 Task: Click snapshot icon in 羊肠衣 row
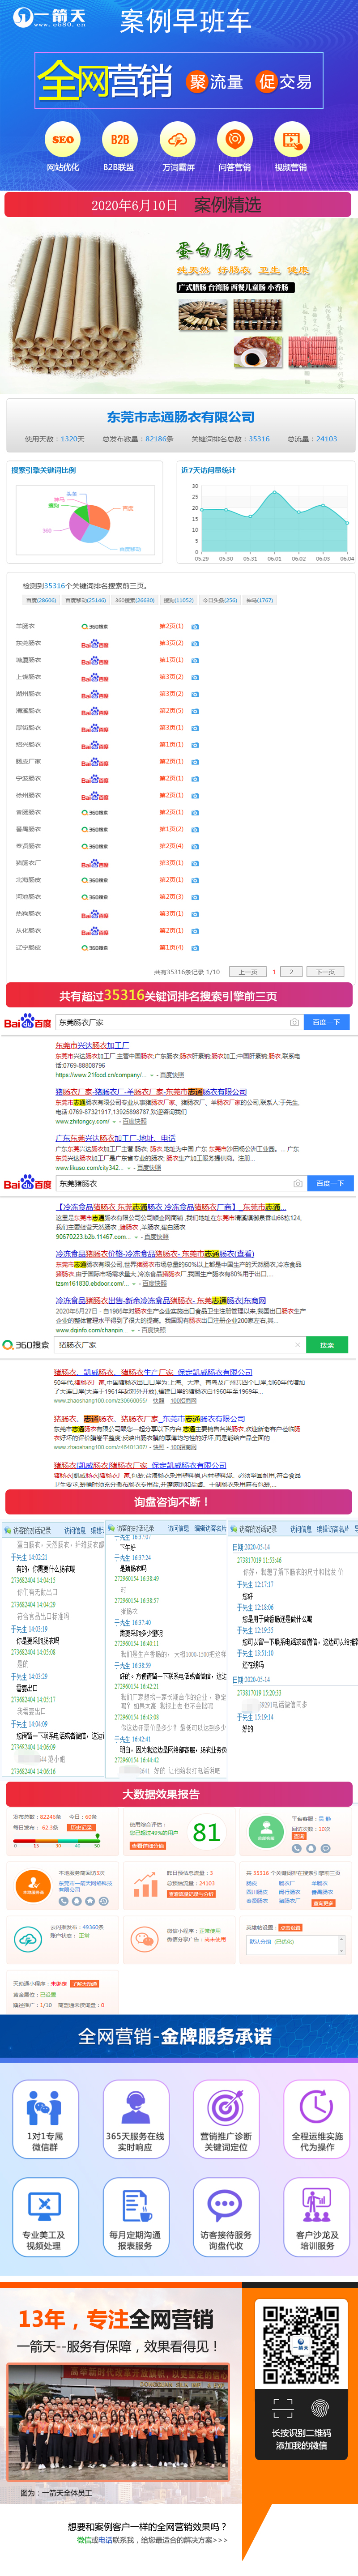[195, 627]
